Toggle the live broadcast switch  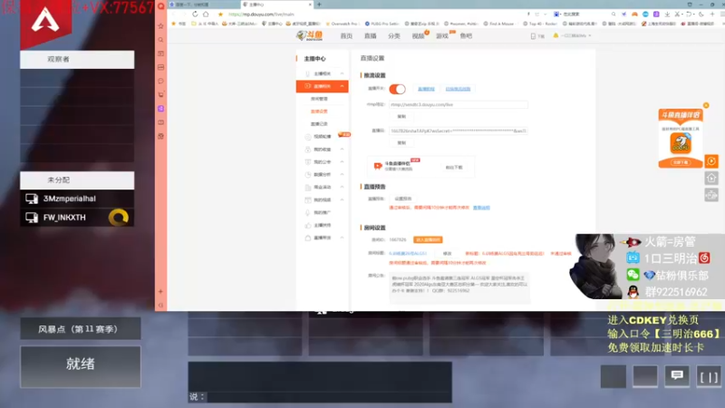point(397,89)
